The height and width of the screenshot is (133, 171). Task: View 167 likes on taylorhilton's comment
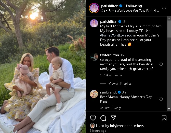[x=106, y=75]
